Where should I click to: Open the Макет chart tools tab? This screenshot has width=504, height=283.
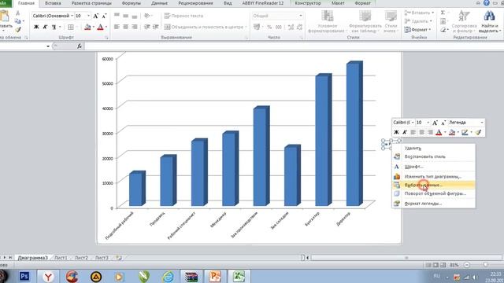click(338, 3)
